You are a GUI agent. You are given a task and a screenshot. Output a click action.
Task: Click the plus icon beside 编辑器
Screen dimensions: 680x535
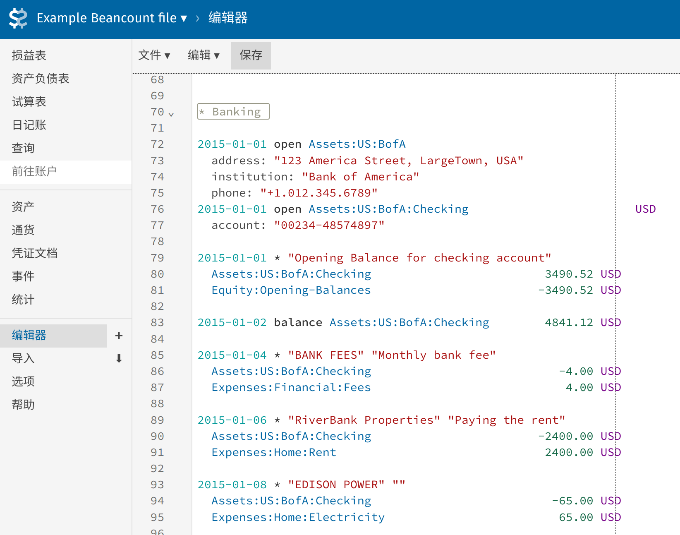119,336
